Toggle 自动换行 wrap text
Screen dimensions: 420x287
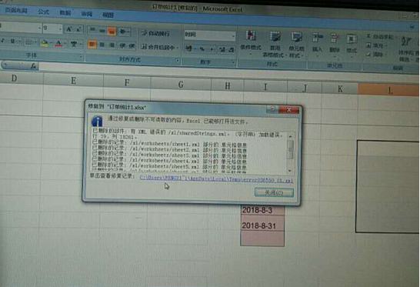pos(155,33)
